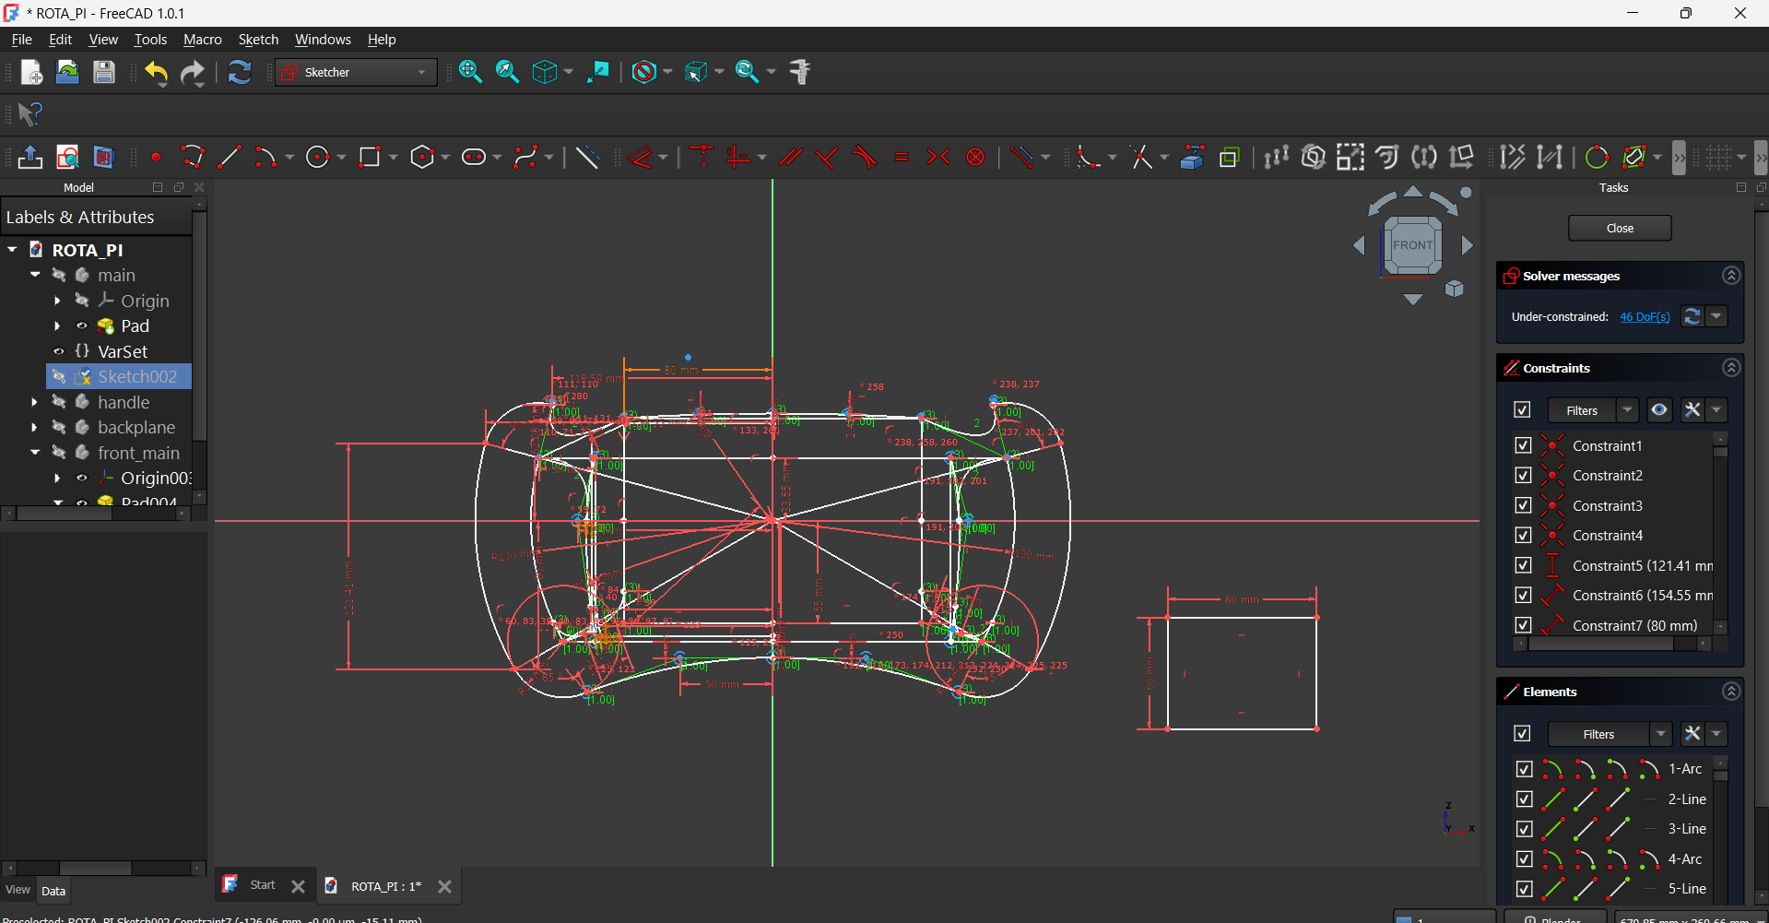Open the Sketcher workbench dropdown

(x=356, y=72)
